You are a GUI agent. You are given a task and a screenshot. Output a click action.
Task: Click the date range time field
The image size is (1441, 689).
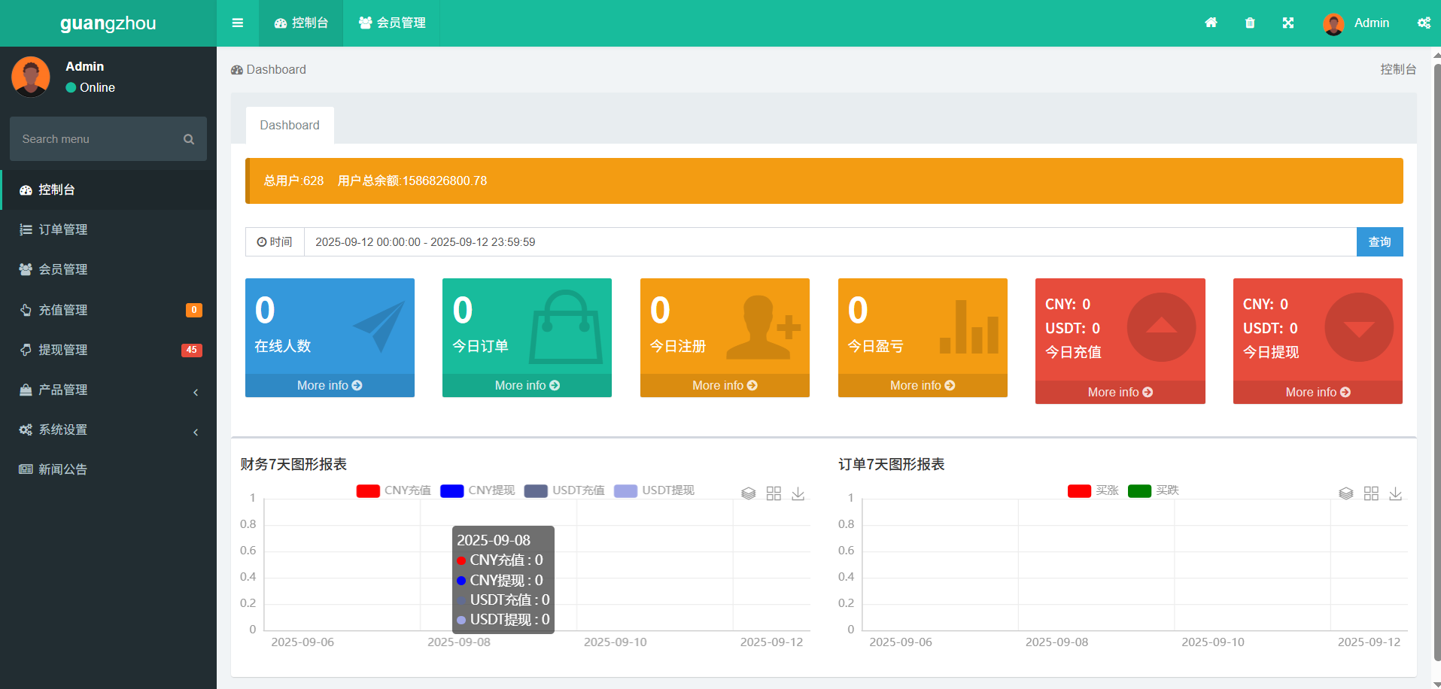[x=828, y=242]
